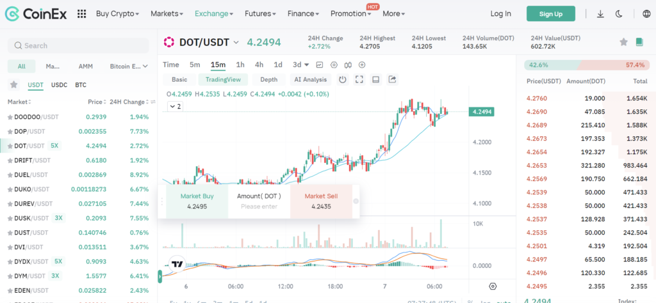Screen dimensions: 656x303
Task: Click the power reset chart icon
Action: tap(343, 79)
